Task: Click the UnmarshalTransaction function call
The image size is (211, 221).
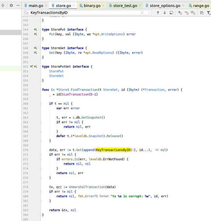Action: click(87, 187)
